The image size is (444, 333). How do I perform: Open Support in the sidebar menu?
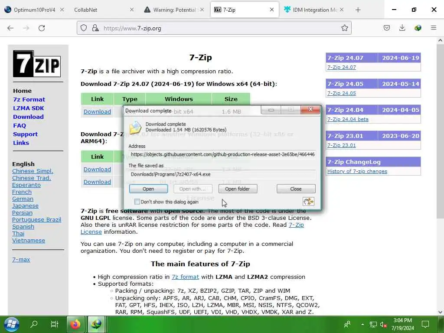[x=25, y=134]
